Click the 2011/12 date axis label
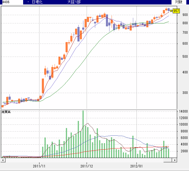 click(x=87, y=166)
